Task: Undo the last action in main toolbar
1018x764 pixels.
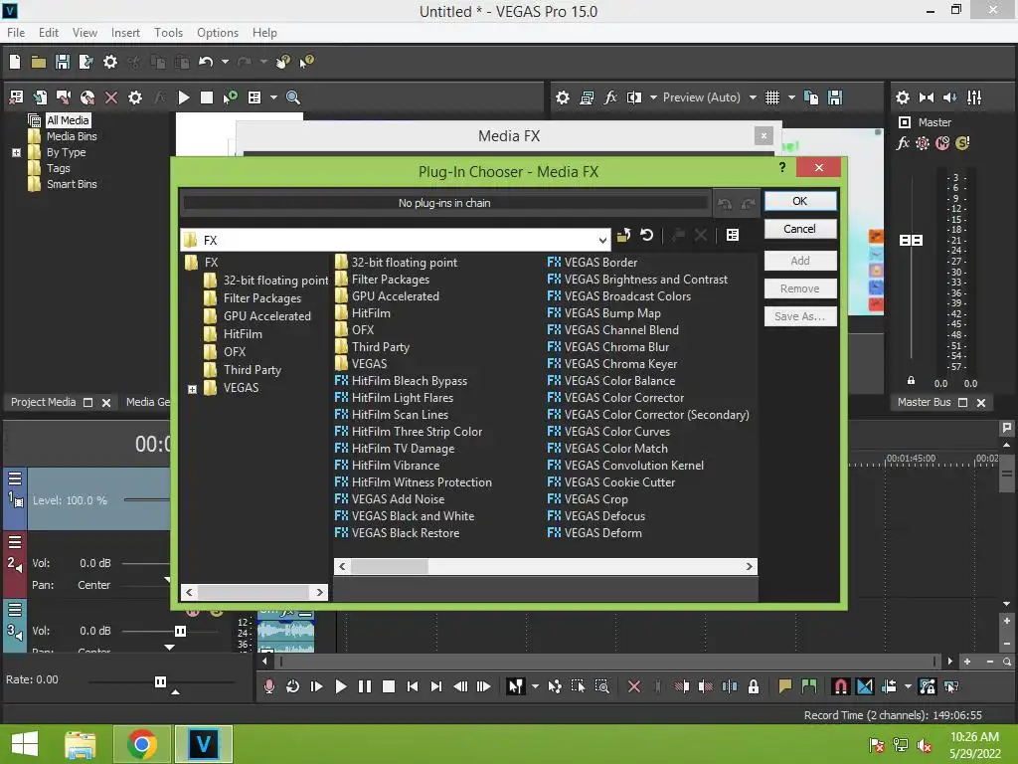Action: tap(206, 62)
